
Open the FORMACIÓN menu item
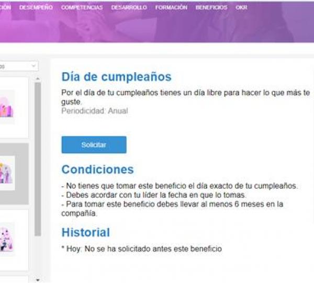pyautogui.click(x=171, y=7)
